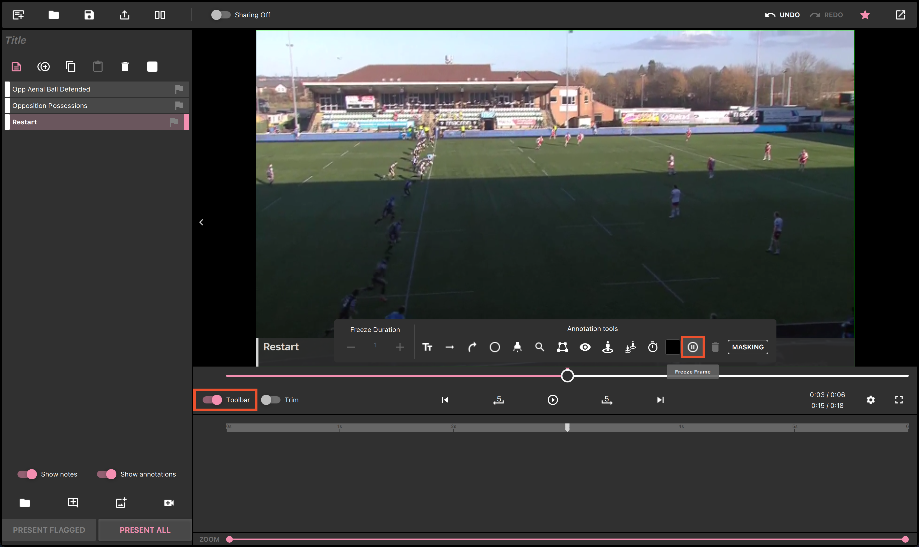Click the video playback progress slider handle
Image resolution: width=919 pixels, height=547 pixels.
pyautogui.click(x=567, y=376)
